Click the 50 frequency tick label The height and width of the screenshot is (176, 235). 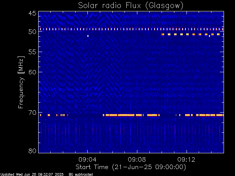pos(32,32)
